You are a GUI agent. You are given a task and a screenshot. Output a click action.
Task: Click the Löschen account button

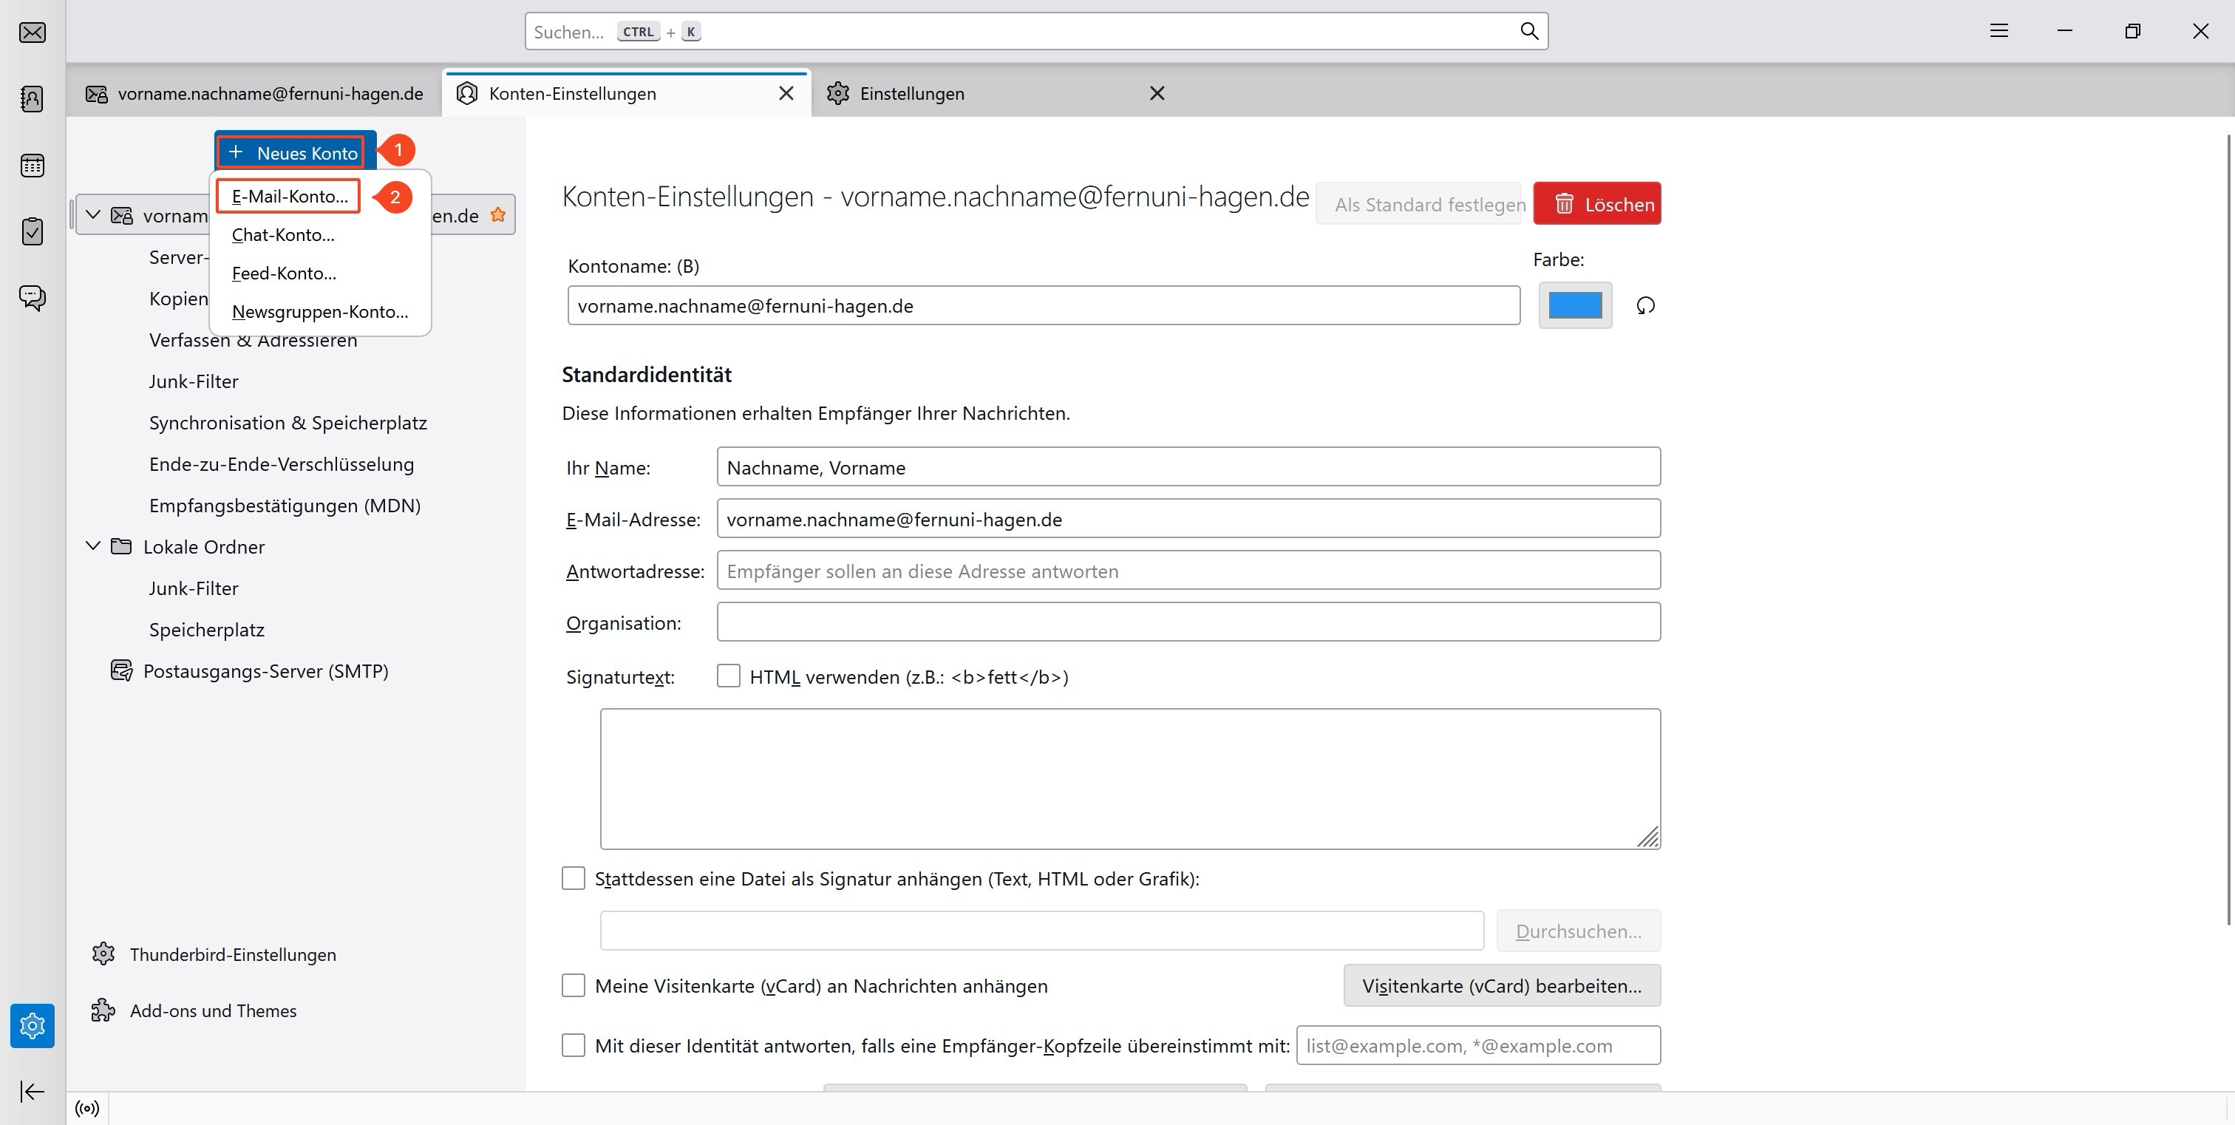[x=1596, y=204]
